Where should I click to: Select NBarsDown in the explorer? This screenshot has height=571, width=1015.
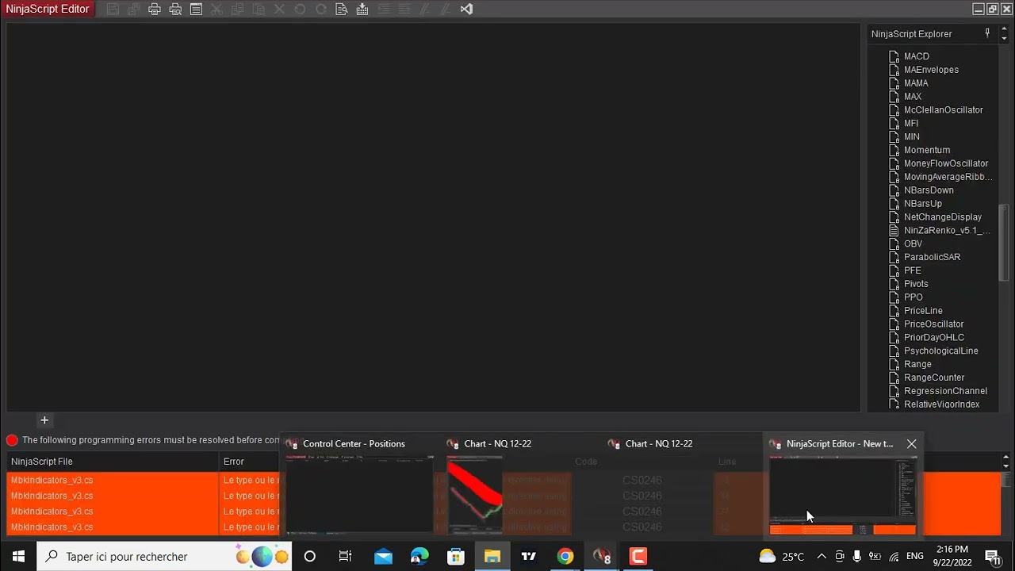929,190
